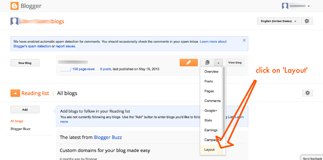Open settings gear next to language selector
This screenshot has height=160, width=323.
(x=307, y=21)
